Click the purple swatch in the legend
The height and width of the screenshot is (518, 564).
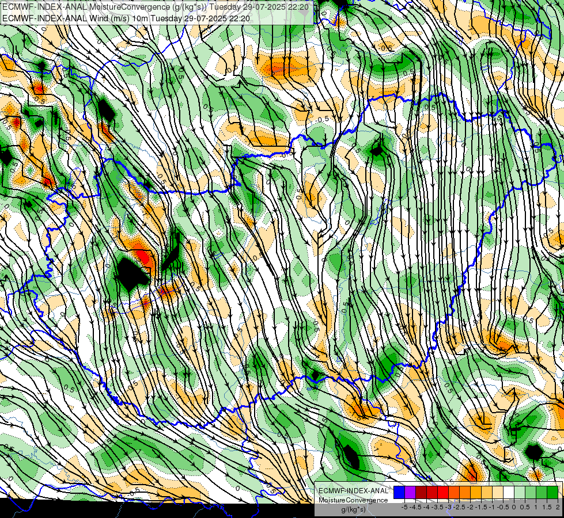tap(410, 492)
